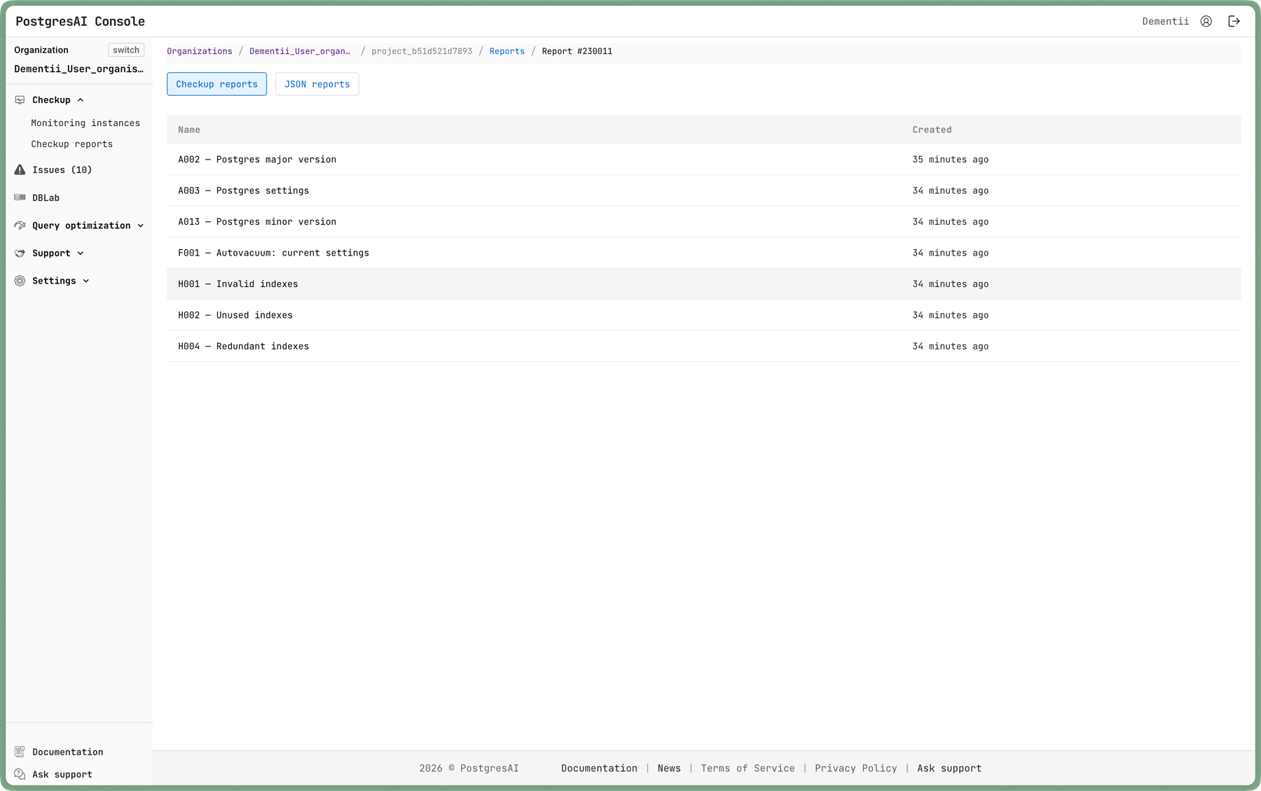The height and width of the screenshot is (791, 1261).
Task: Click the Issues warning icon
Action: click(19, 169)
